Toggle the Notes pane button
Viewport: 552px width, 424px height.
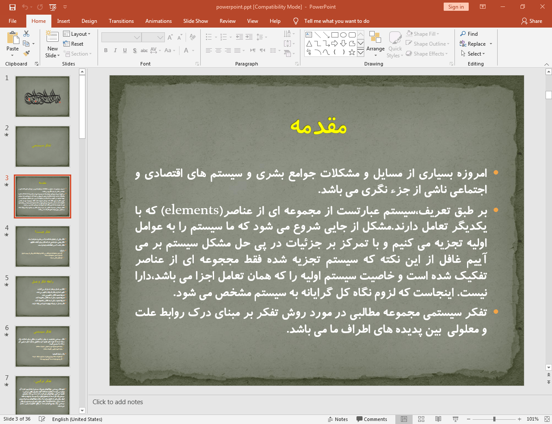point(338,419)
